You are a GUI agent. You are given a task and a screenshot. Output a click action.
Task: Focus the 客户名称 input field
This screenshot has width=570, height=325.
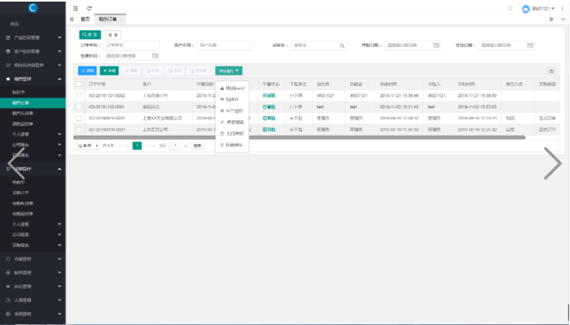click(x=225, y=45)
